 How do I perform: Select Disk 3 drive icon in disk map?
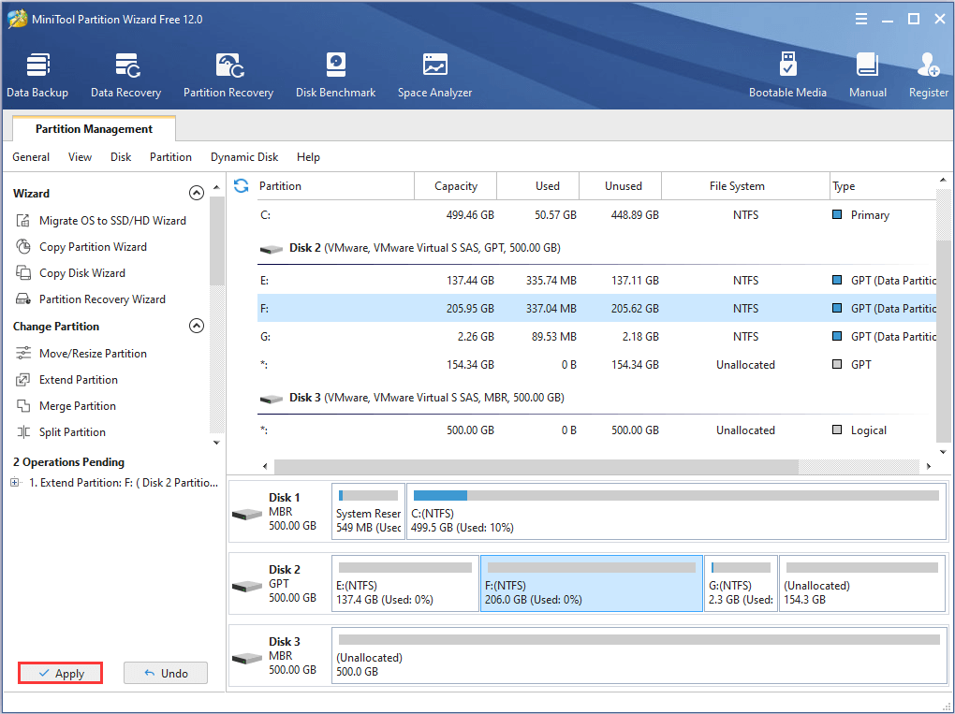pyautogui.click(x=246, y=658)
